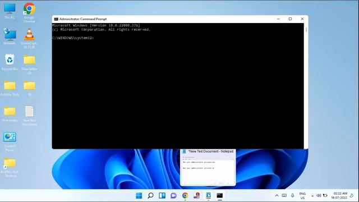Image resolution: width=359 pixels, height=202 pixels.
Task: Open the VLC cone ScreenCapture file
Action: coord(29,38)
